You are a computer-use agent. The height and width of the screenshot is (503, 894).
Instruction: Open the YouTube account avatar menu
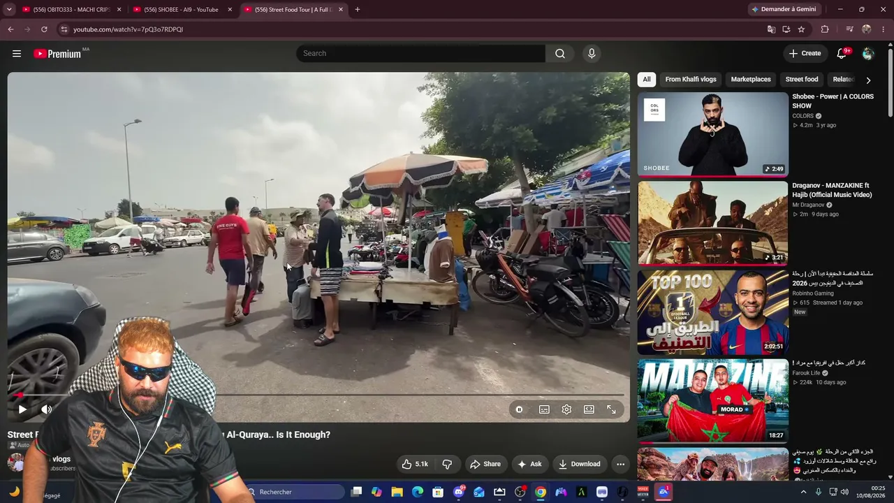pyautogui.click(x=868, y=54)
